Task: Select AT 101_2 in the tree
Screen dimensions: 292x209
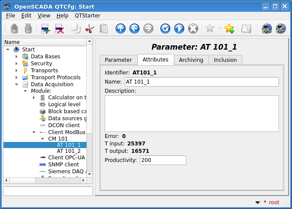Action: click(x=69, y=151)
